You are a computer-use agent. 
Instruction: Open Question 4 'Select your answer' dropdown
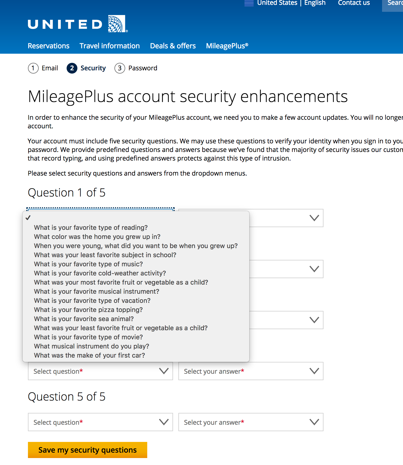251,371
